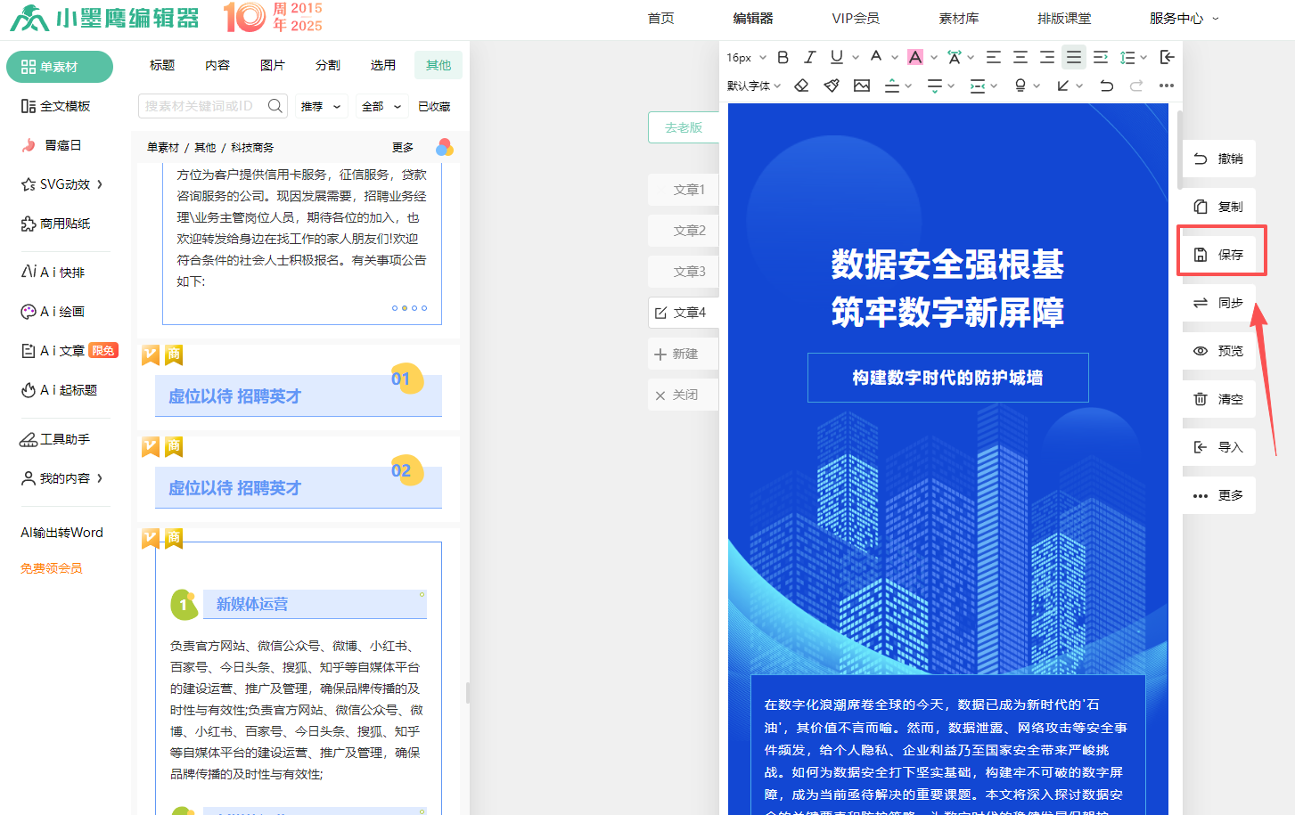The height and width of the screenshot is (815, 1295).
Task: Click the pink text highlight color button
Action: [914, 57]
